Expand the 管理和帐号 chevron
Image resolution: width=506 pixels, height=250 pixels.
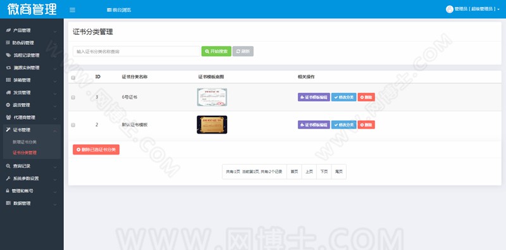pos(55,192)
